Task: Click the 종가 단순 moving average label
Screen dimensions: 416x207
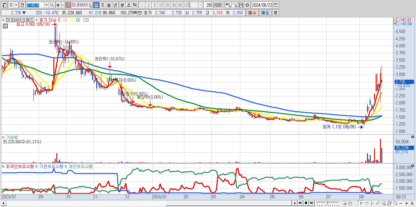Action: point(48,20)
